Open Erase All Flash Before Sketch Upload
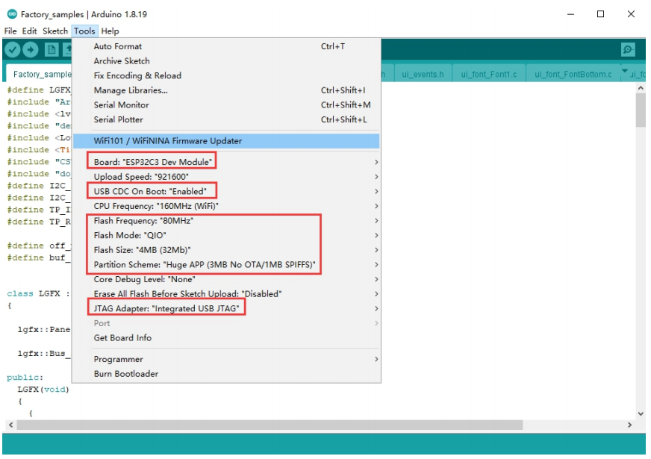Viewport: 651px width, 459px height. coord(226,294)
